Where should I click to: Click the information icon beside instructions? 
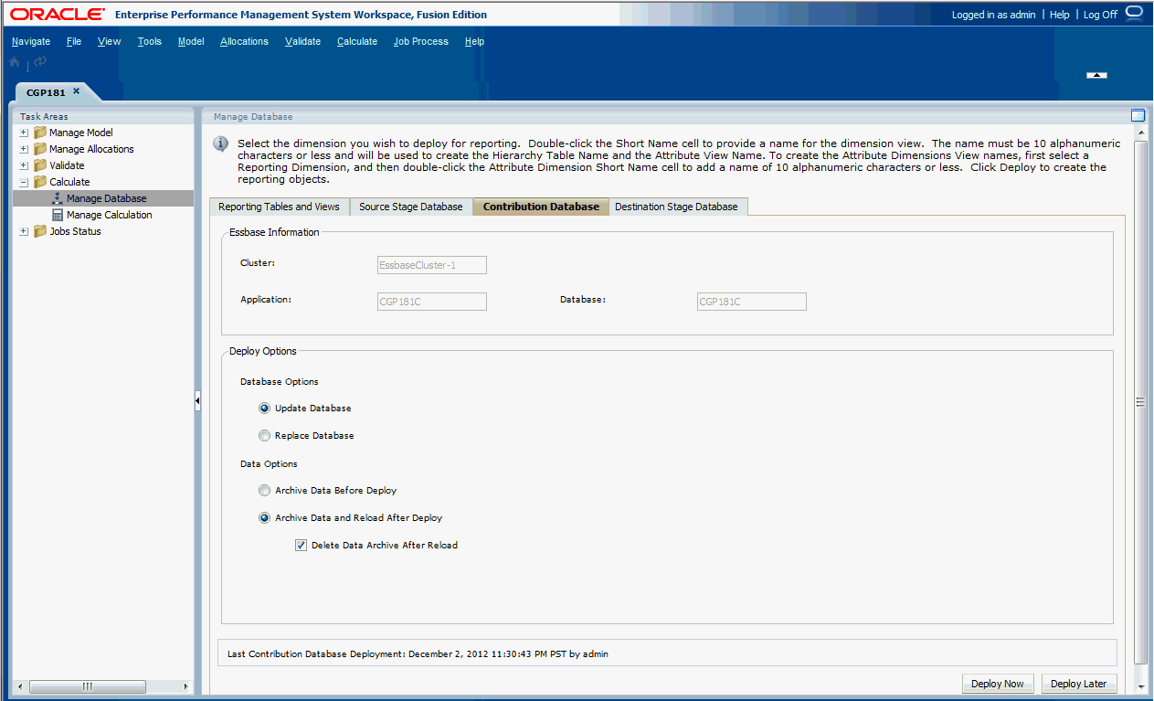(x=220, y=143)
